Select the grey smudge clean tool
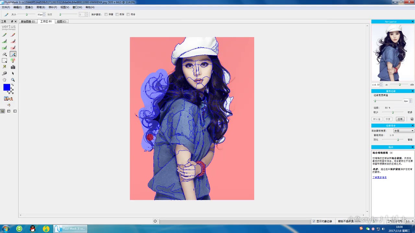 point(5,73)
